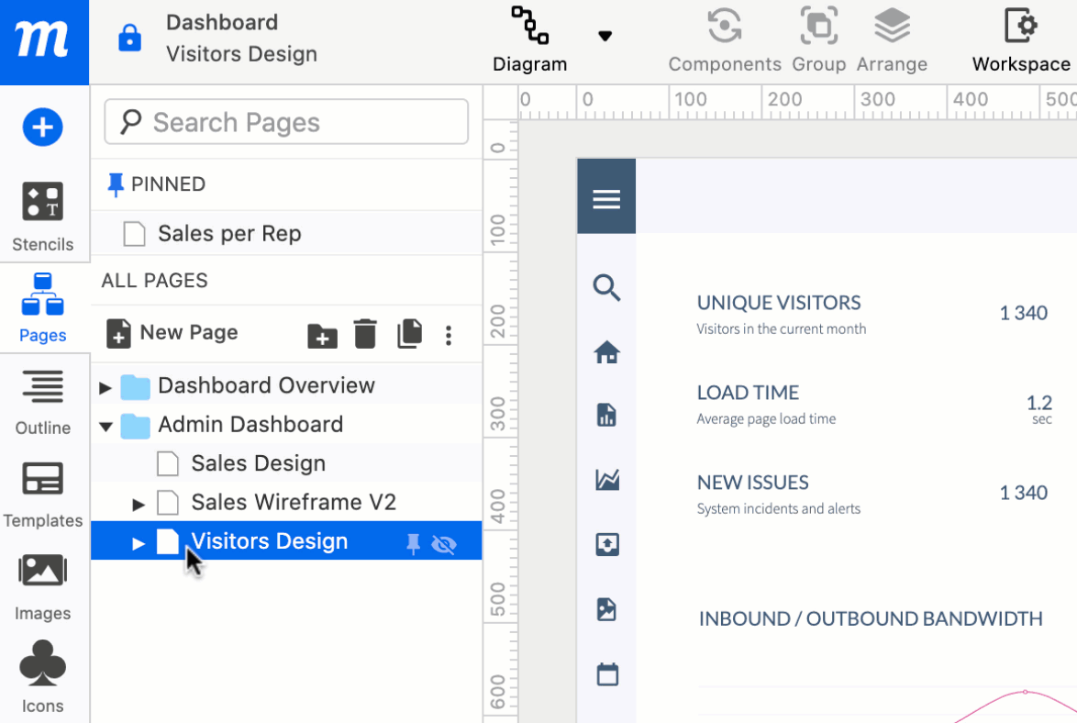This screenshot has width=1077, height=723.
Task: Click inside the Search Pages field
Action: 284,121
